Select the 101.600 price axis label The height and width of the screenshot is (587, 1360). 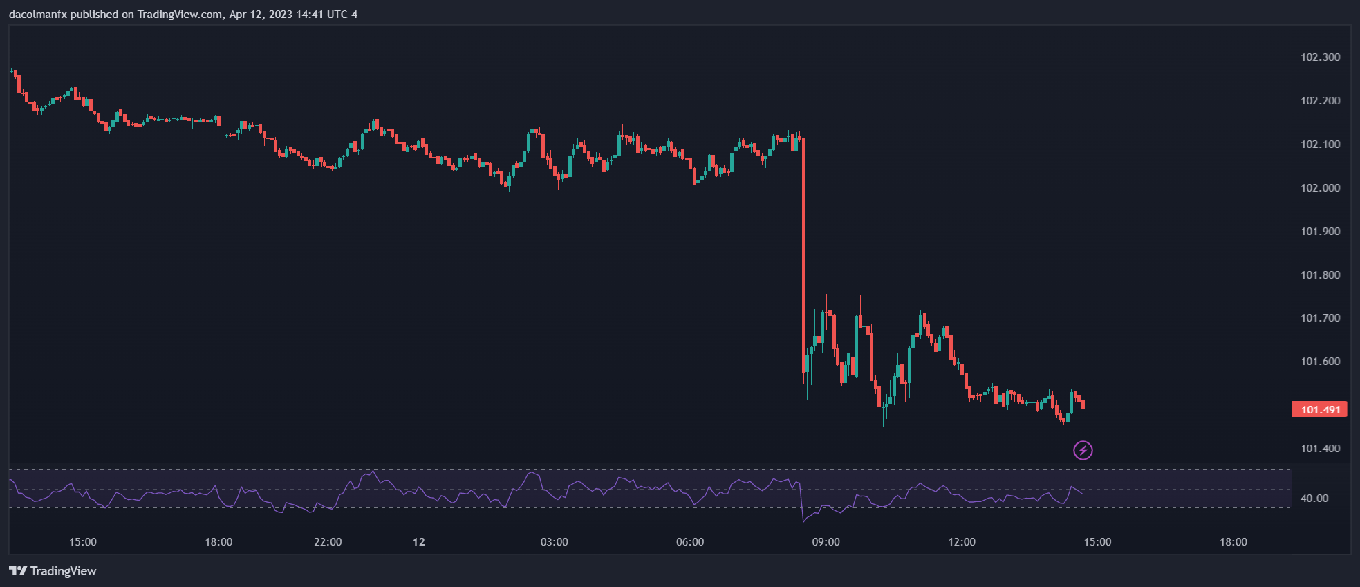[x=1321, y=362]
